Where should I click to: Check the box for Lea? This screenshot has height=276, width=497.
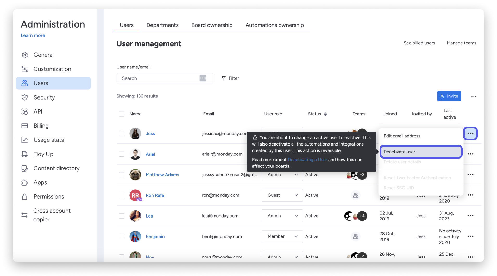pyautogui.click(x=122, y=216)
